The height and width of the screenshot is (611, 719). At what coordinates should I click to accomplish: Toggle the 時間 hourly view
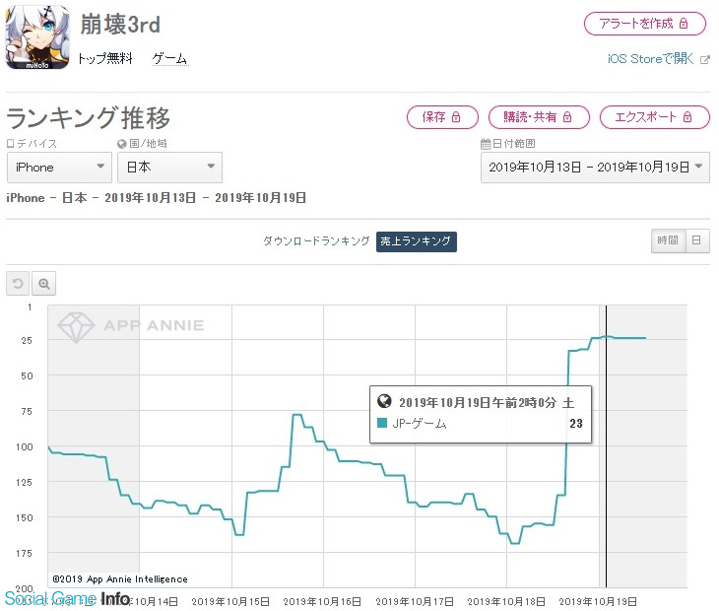(x=668, y=240)
